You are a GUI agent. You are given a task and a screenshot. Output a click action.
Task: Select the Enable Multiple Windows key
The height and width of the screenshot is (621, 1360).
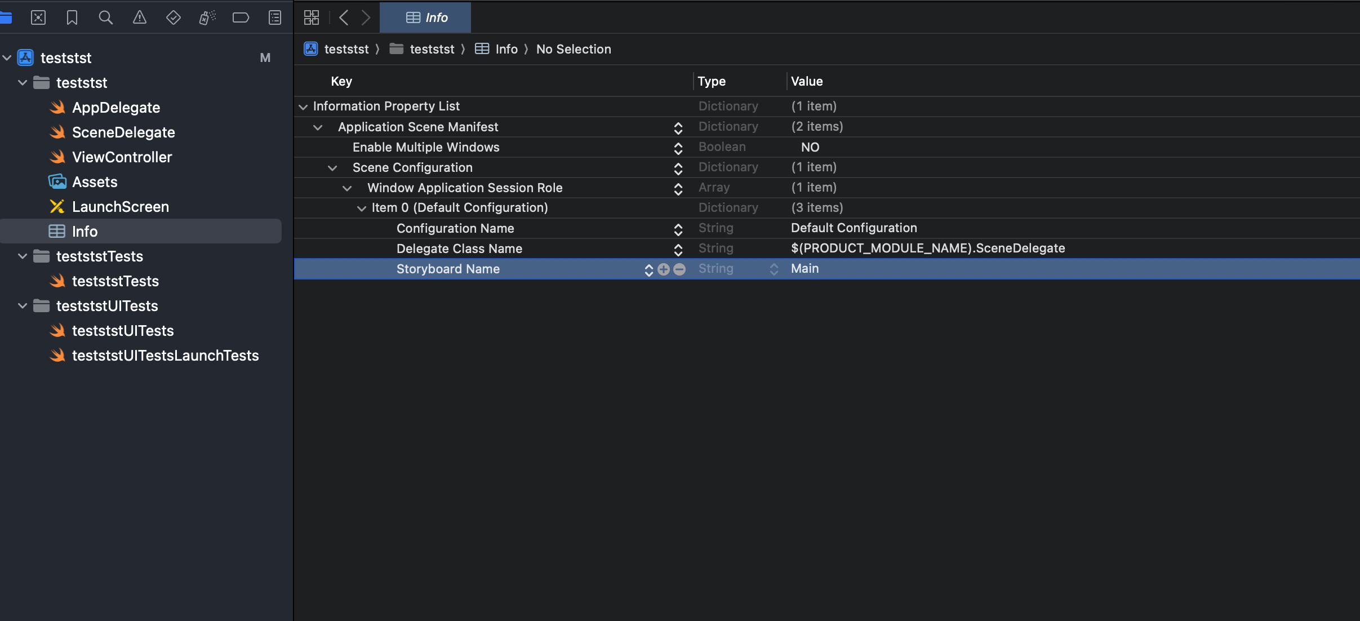point(426,147)
